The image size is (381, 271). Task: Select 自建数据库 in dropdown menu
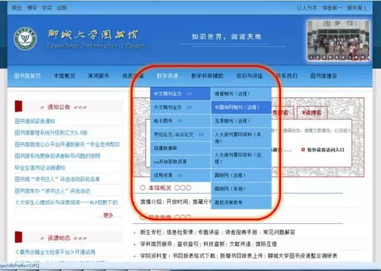[180, 148]
